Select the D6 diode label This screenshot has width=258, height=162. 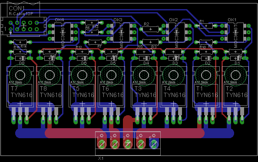click(84, 63)
